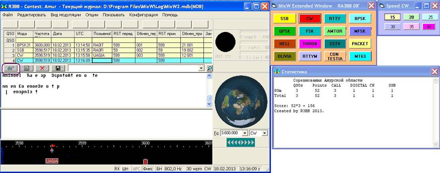This screenshot has height=173, width=440.
Task: Set CW speed to 25
Action: point(430,17)
